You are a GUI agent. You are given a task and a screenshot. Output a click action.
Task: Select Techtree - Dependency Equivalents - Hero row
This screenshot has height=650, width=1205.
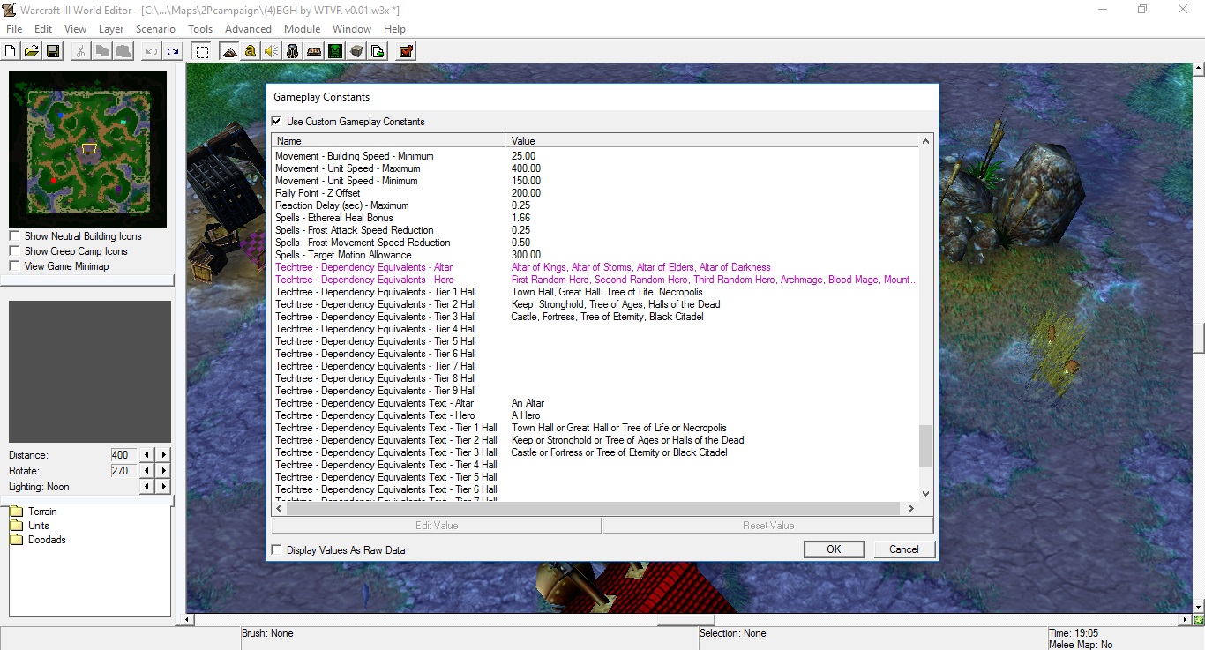(595, 280)
